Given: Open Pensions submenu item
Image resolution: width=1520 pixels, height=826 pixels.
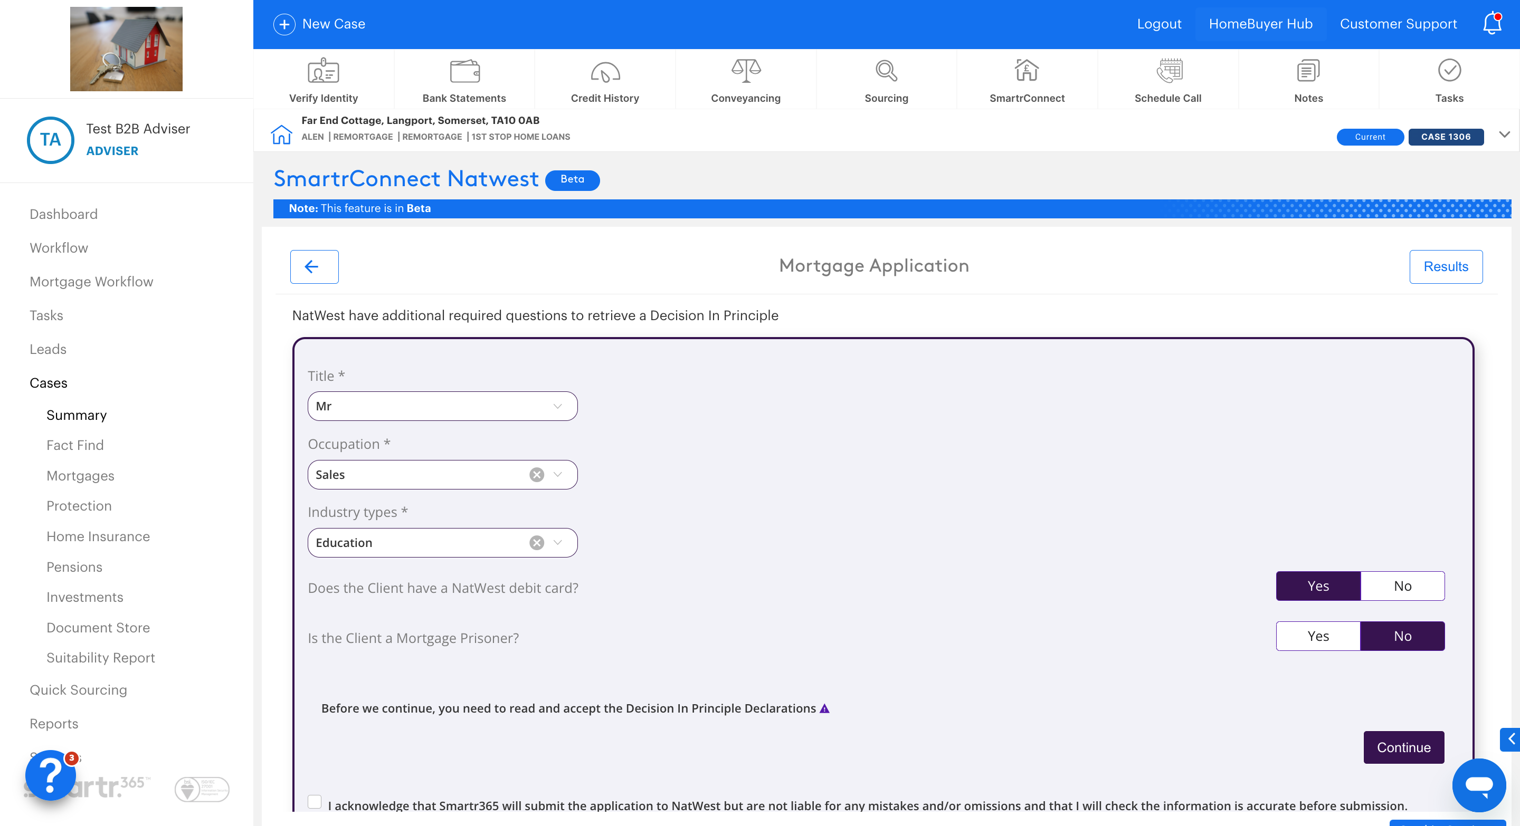Looking at the screenshot, I should [x=74, y=567].
